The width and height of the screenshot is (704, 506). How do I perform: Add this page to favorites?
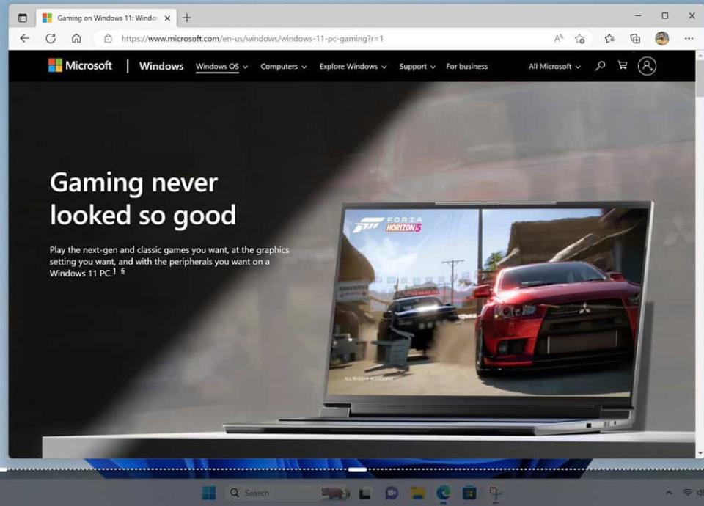[579, 39]
